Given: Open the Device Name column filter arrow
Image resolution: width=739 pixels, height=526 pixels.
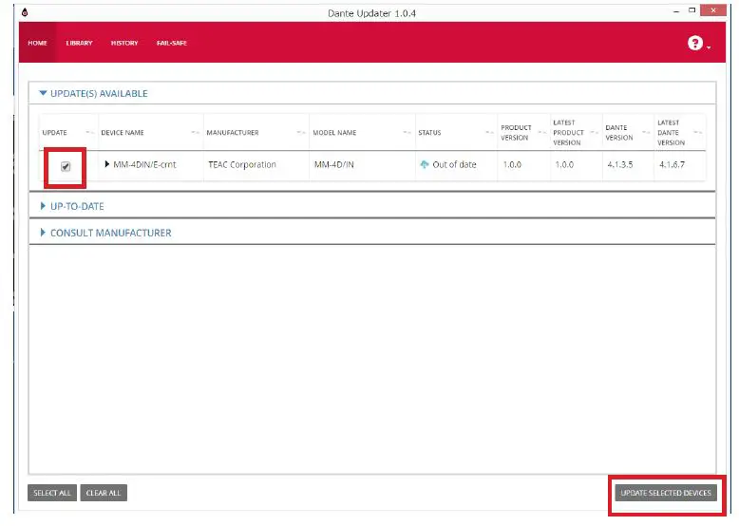Looking at the screenshot, I should click(195, 132).
